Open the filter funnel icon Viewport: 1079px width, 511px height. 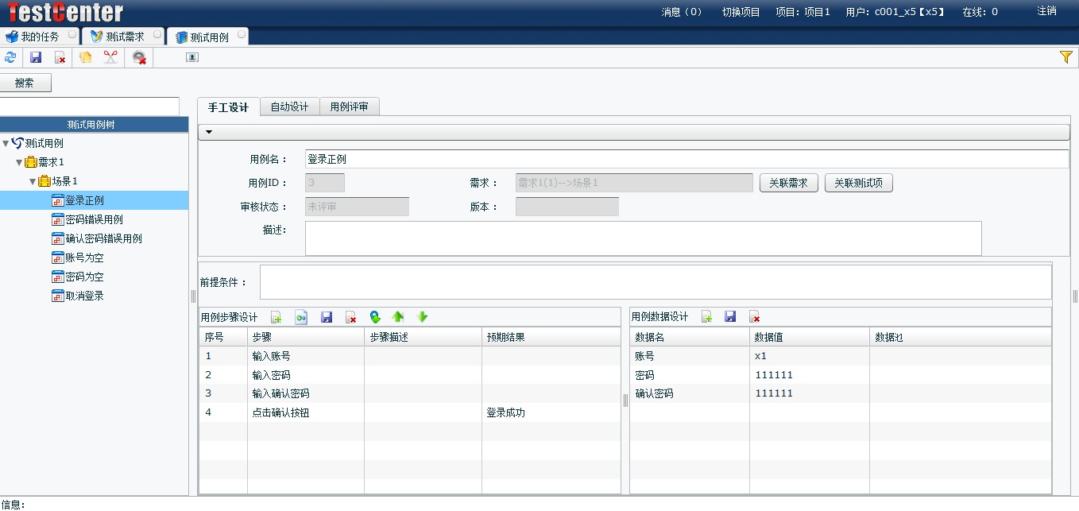coord(1065,57)
